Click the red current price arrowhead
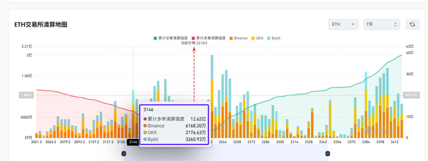 pos(194,49)
